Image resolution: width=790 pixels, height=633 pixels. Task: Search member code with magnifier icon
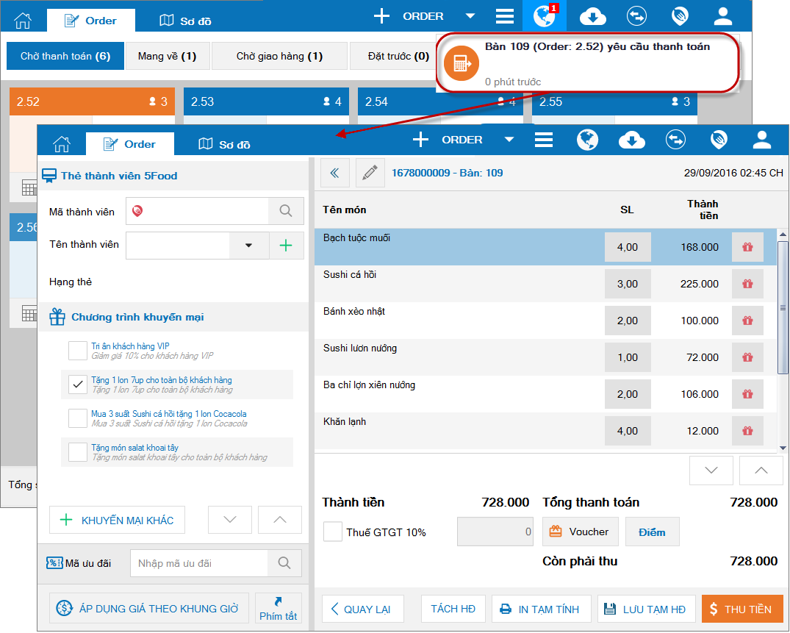pyautogui.click(x=286, y=211)
